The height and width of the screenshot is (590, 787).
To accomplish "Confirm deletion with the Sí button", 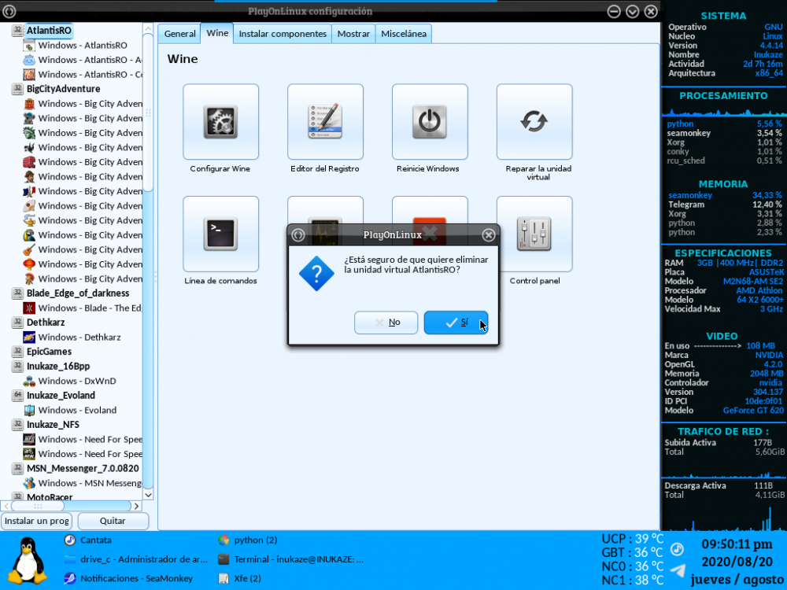I will 456,322.
